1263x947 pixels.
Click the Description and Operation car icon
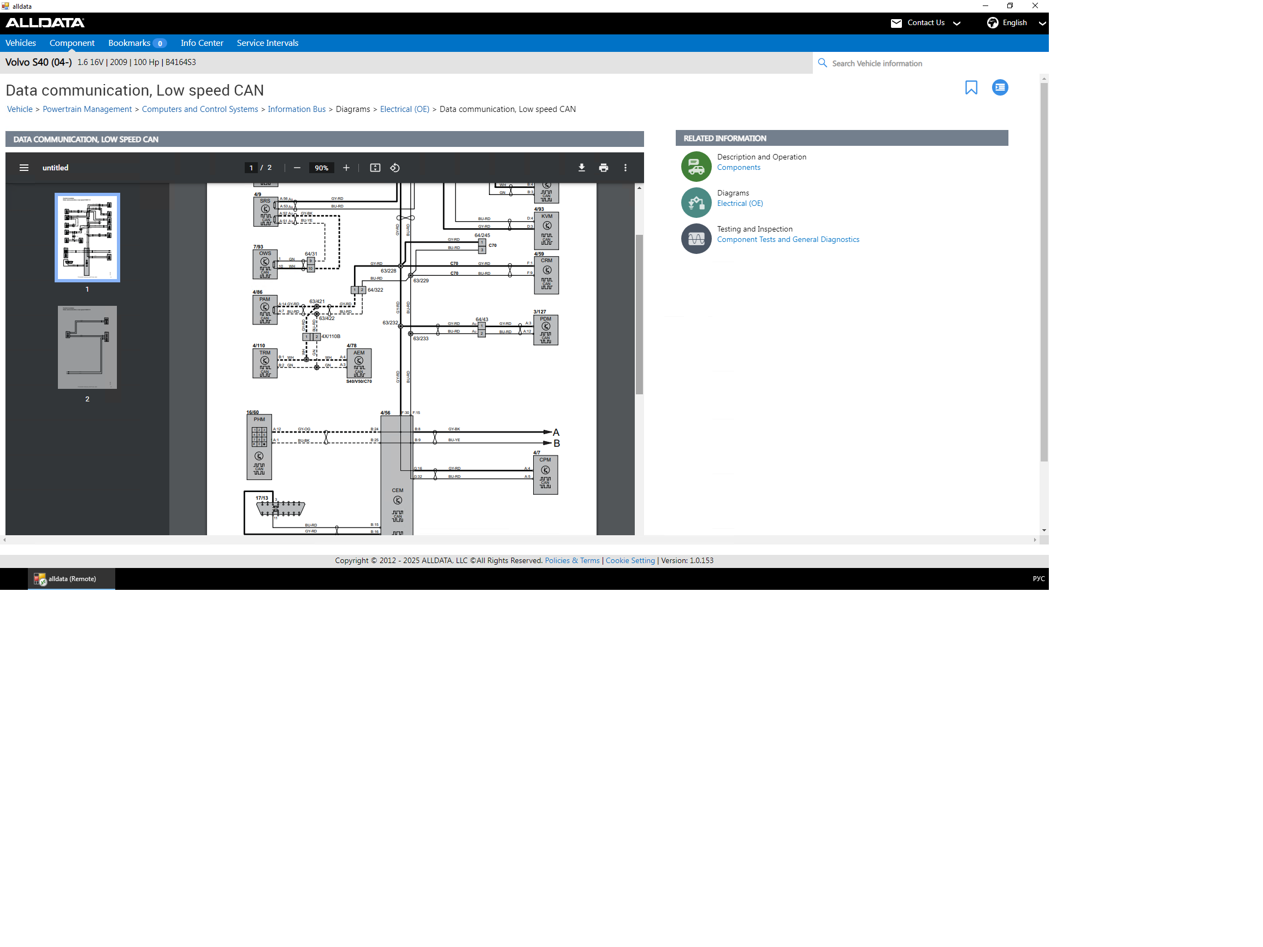coord(696,167)
